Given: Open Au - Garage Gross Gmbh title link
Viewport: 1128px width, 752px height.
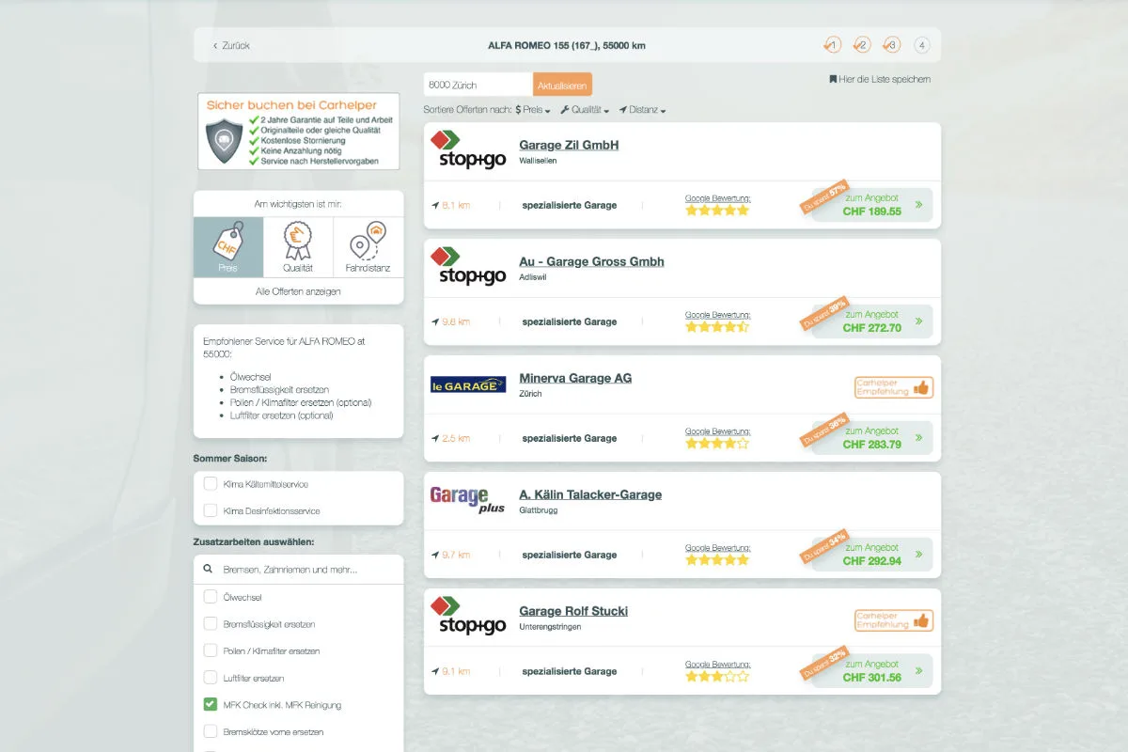Looking at the screenshot, I should [591, 261].
